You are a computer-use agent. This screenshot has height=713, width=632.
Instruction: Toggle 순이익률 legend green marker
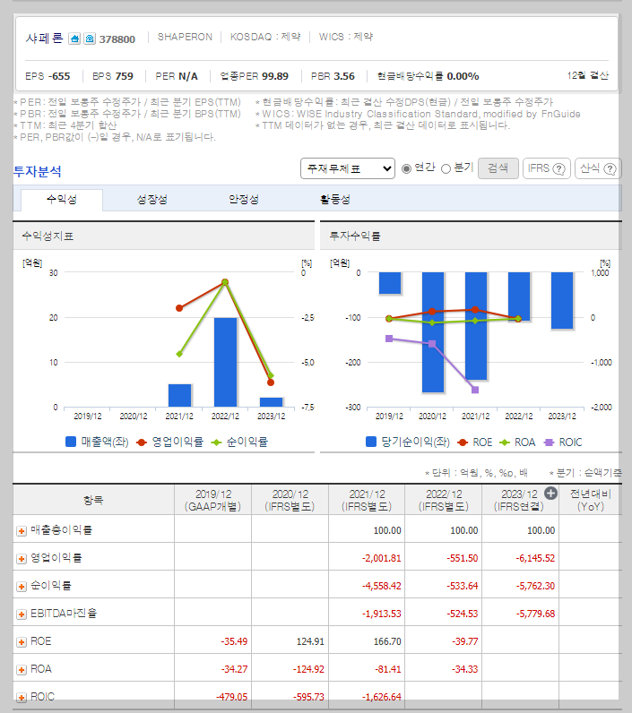(217, 442)
